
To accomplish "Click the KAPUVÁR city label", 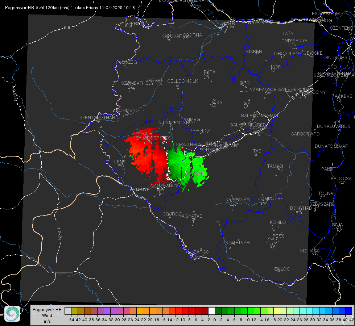I will (x=172, y=36).
